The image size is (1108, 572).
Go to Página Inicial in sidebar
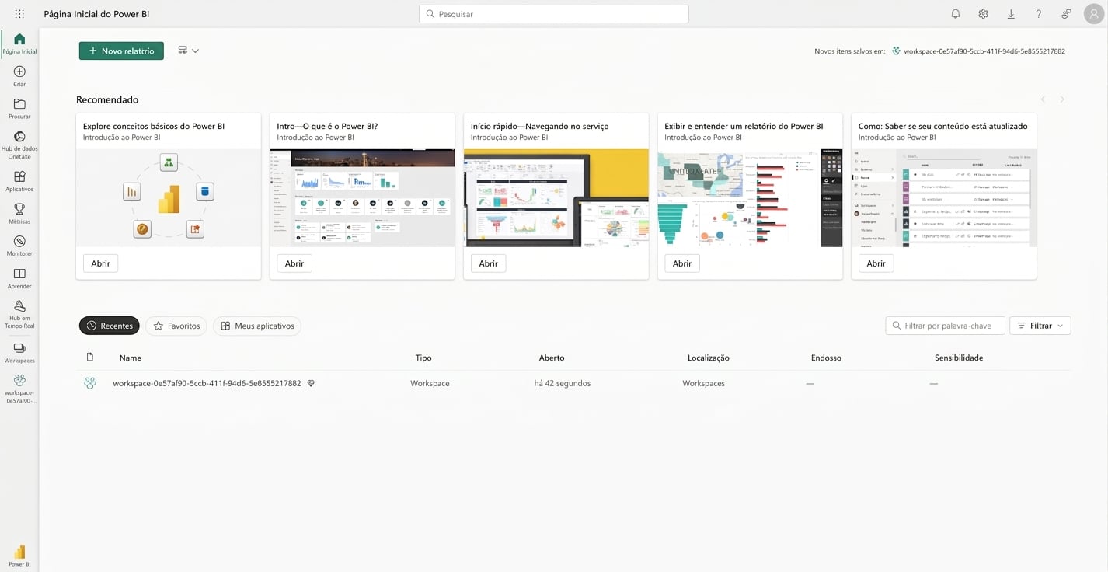point(19,44)
